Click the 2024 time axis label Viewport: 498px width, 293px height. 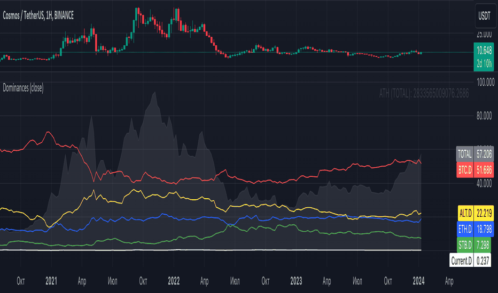[x=418, y=281]
